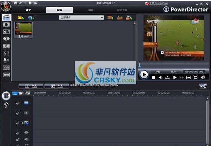
Task: Open the Voice-Over microphone room icon
Action: click(6, 61)
